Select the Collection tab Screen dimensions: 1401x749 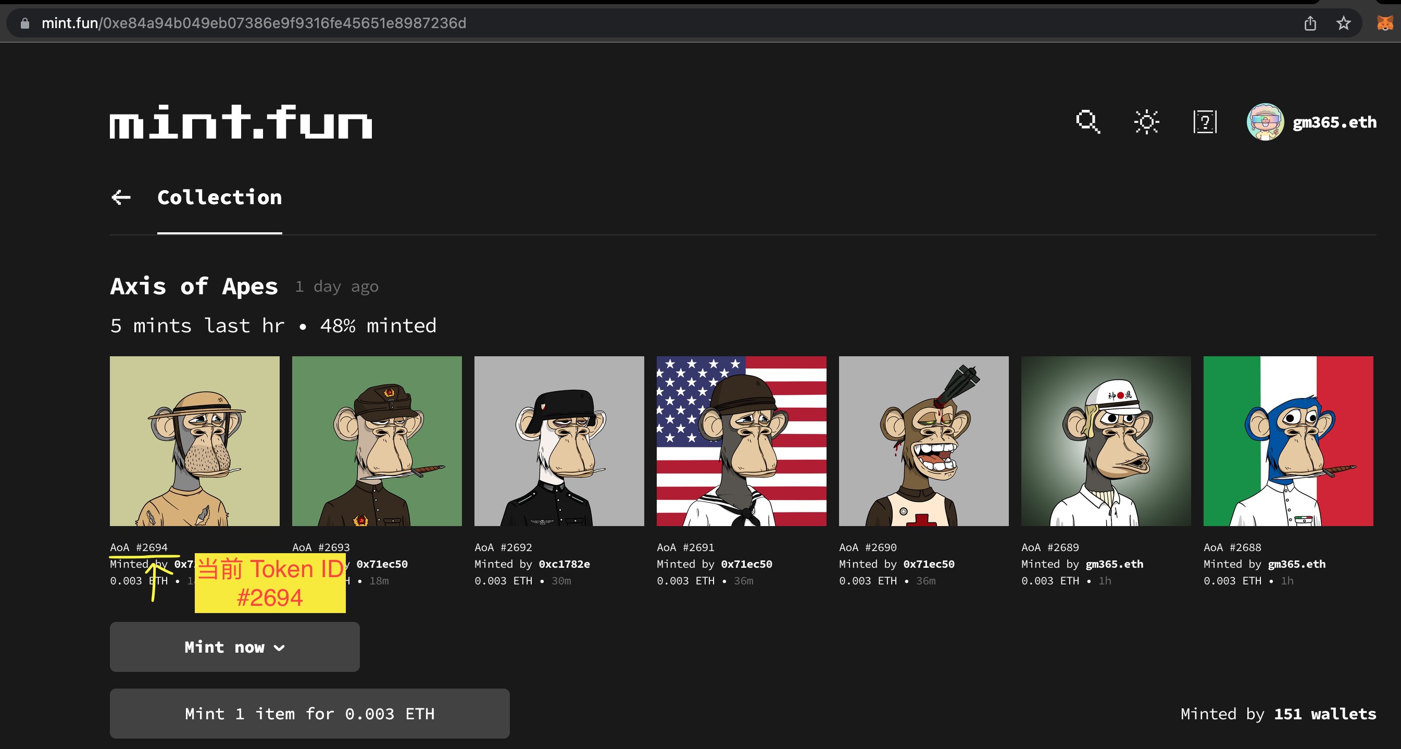(x=219, y=197)
